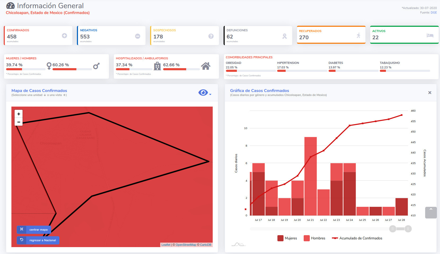Click the Jul 28 bar in the chart
Image resolution: width=440 pixels, height=254 pixels.
402,207
